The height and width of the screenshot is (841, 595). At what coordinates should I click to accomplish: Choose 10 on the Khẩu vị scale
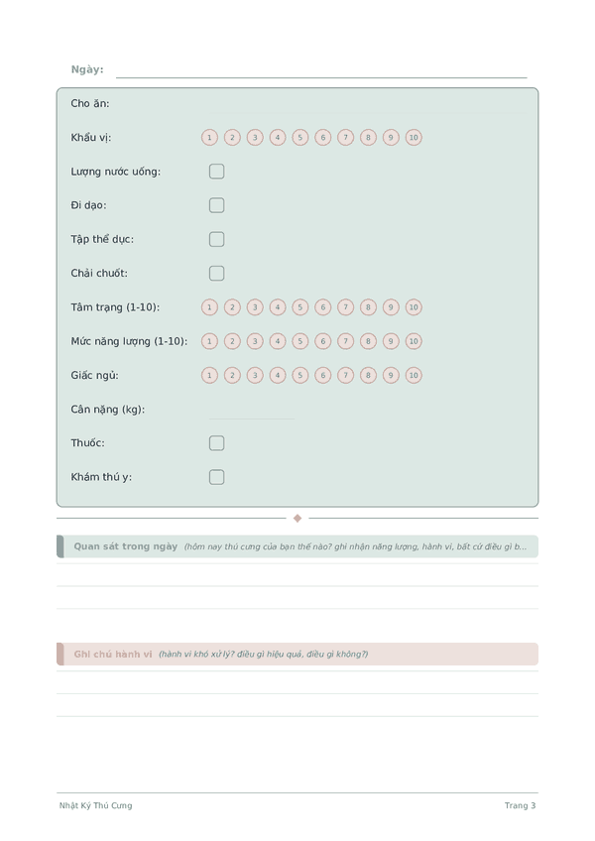414,137
